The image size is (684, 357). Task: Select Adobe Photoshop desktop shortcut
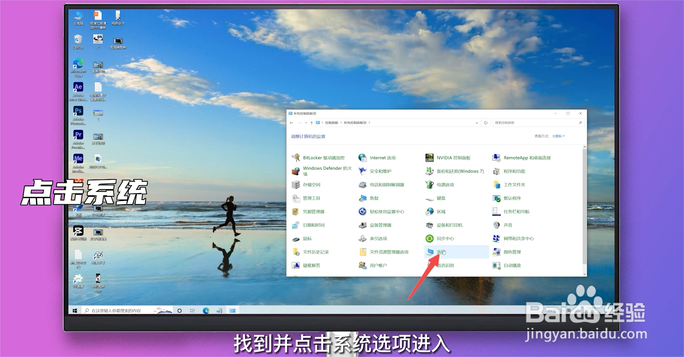[x=78, y=116]
